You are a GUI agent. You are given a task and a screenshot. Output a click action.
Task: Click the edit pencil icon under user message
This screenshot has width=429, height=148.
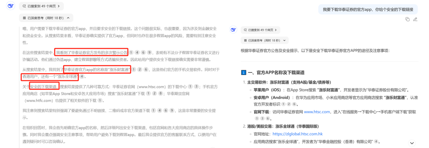[x=415, y=19]
